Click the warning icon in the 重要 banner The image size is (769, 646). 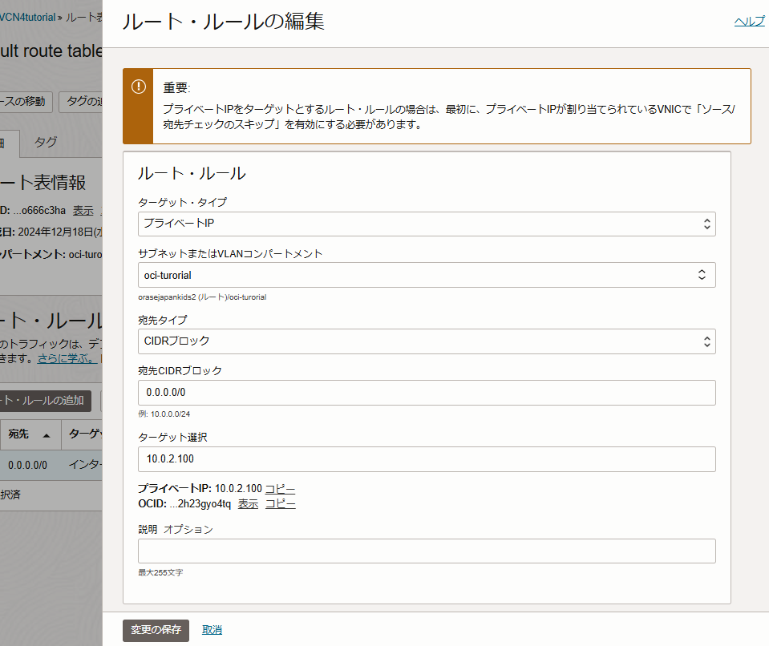tap(138, 88)
